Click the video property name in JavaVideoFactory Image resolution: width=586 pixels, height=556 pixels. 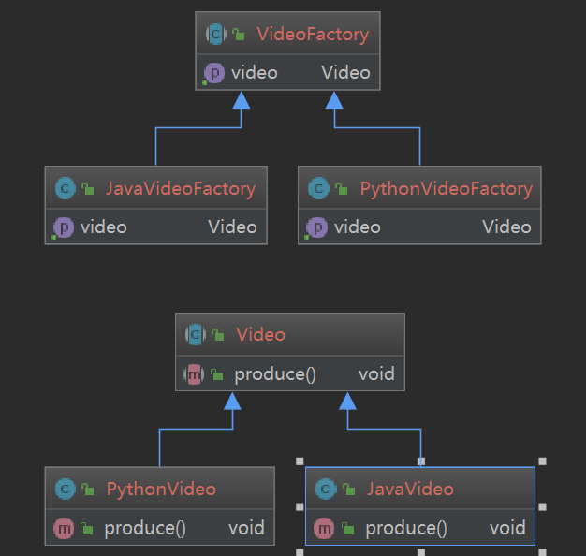[x=104, y=227]
